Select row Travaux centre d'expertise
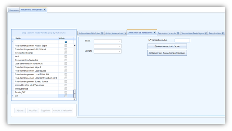This screenshot has height=131, width=232. coord(42,60)
